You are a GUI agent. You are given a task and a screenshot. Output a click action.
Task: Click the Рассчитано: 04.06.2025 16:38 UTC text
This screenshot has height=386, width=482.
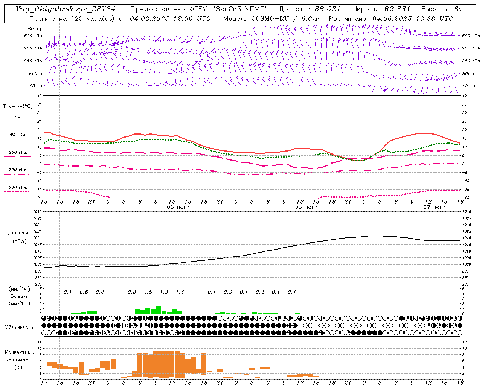click(391, 18)
